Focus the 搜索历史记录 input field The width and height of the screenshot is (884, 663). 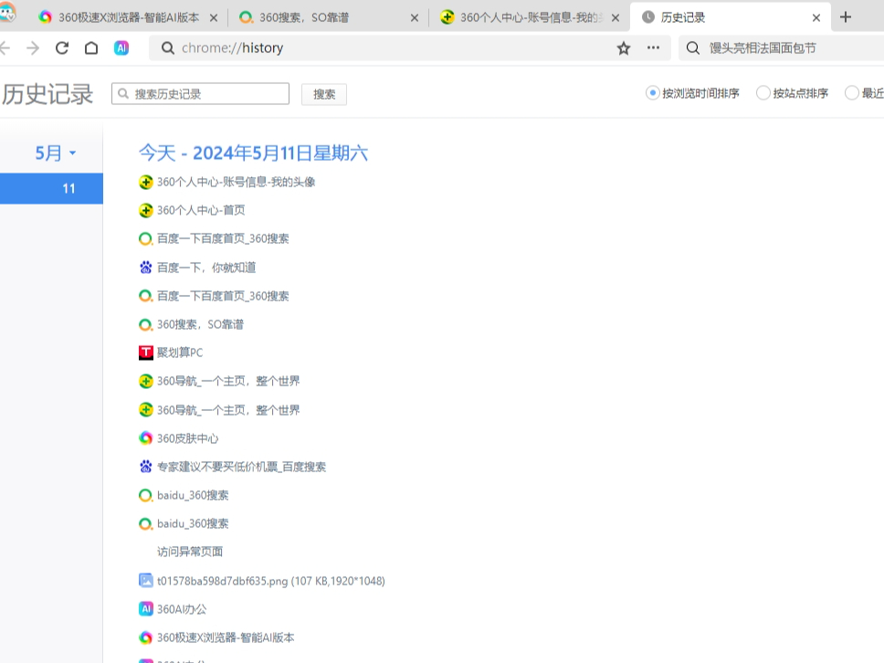tap(200, 94)
